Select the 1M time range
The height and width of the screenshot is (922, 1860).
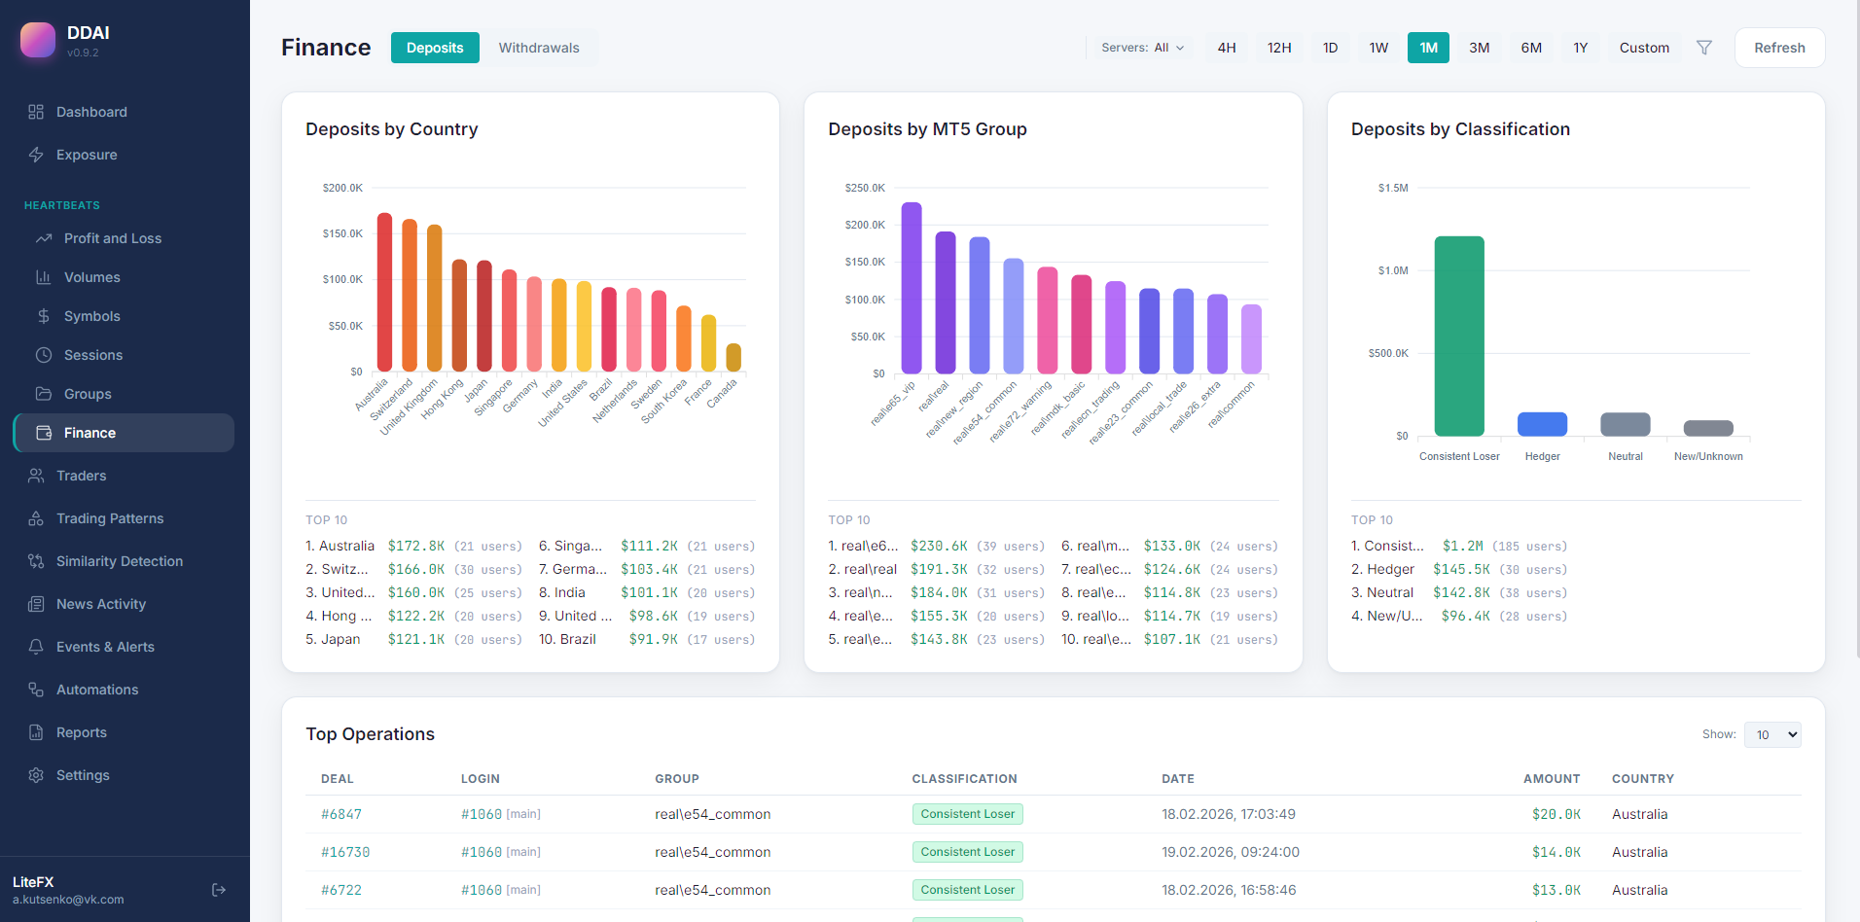(x=1428, y=48)
